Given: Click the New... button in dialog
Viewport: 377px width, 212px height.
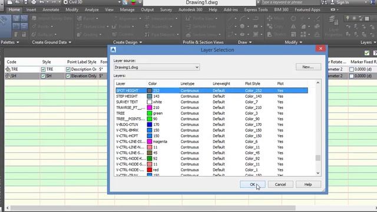Looking at the screenshot, I should (308, 67).
